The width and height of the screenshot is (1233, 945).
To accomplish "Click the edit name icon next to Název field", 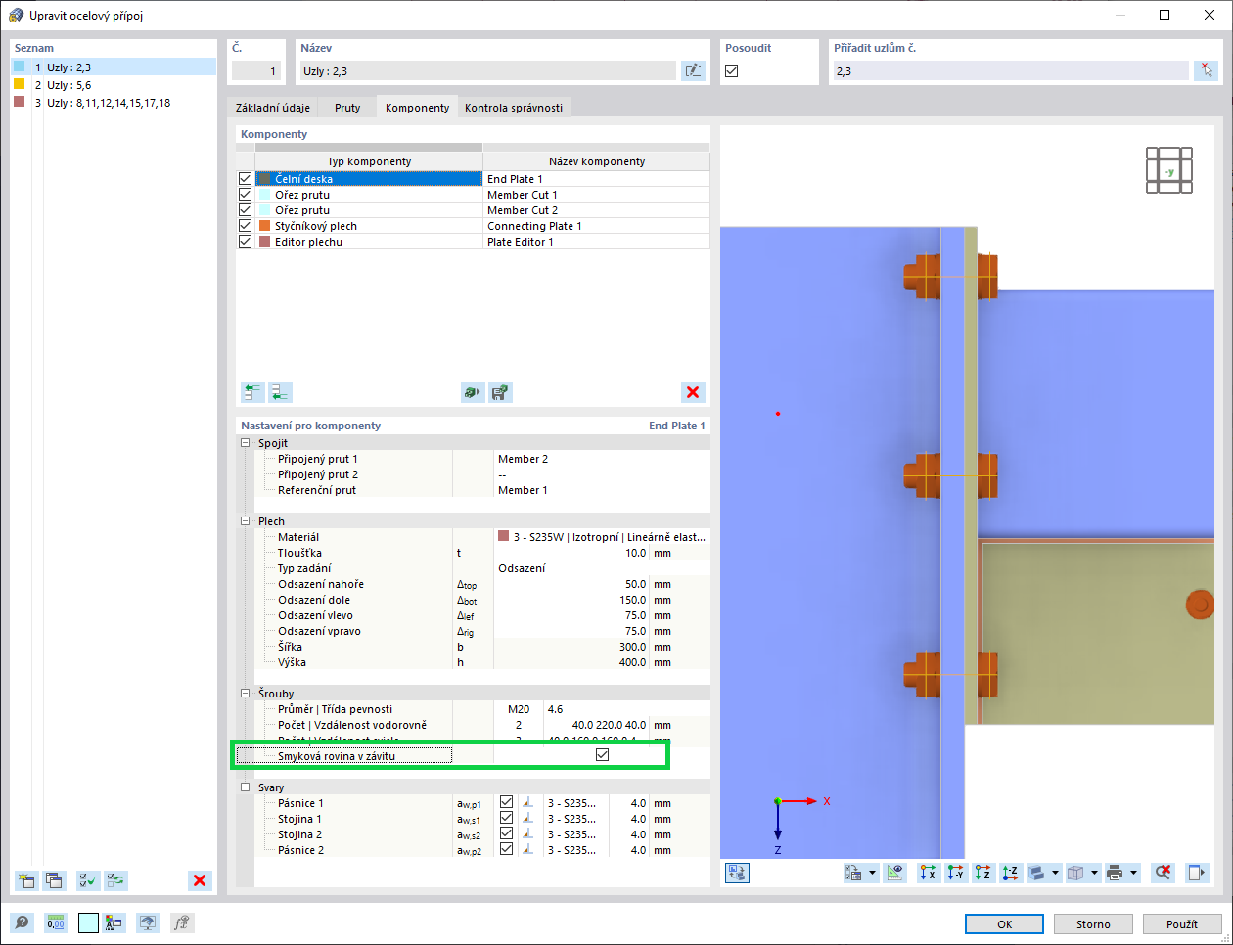I will [x=693, y=70].
